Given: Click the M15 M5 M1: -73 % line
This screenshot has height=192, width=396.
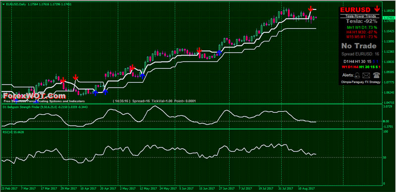Looking at the screenshot, I should click(362, 37).
